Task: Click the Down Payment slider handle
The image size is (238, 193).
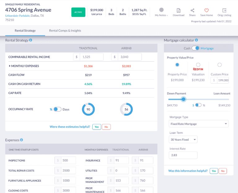Action: point(183,99)
